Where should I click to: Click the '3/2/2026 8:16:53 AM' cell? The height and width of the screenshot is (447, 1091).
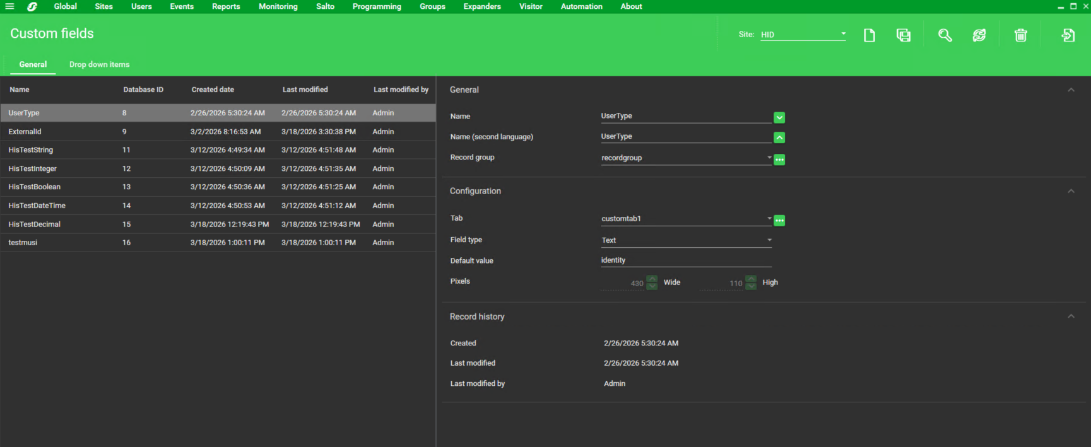pos(225,132)
